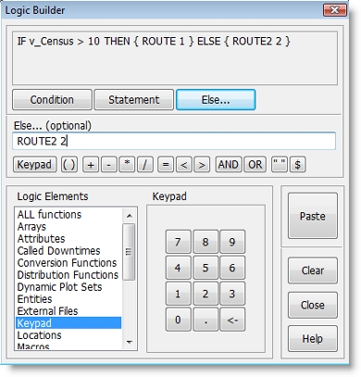Select Distribution Functions in the list
This screenshot has width=361, height=377.
pos(68,274)
